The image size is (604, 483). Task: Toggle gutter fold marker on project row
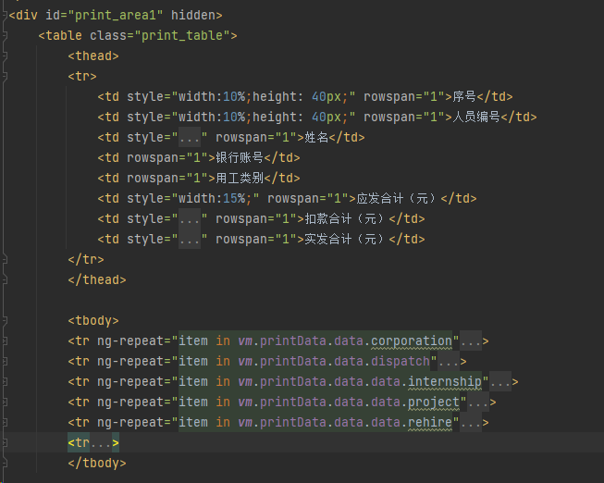pos(5,402)
